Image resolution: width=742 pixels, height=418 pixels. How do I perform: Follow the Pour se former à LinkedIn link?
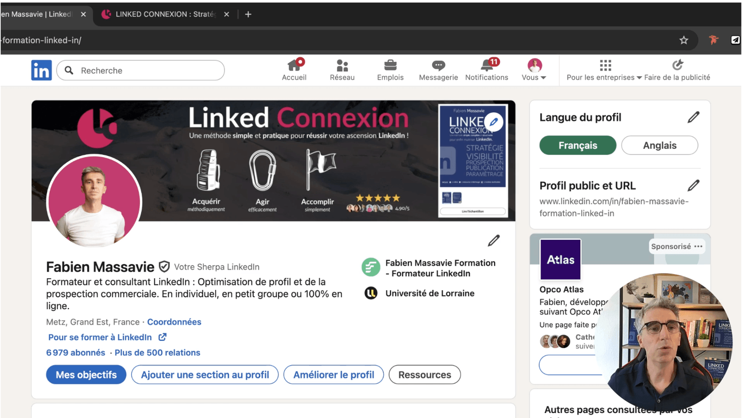pos(100,337)
